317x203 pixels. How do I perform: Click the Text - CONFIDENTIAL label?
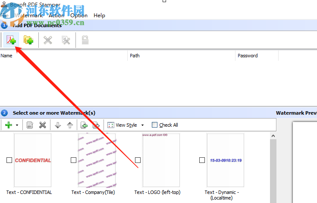(29, 192)
